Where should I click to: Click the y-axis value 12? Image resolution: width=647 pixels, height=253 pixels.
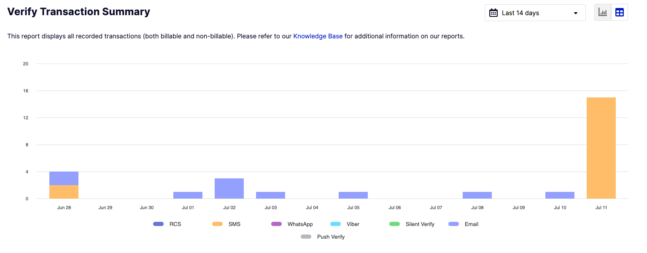pos(26,118)
